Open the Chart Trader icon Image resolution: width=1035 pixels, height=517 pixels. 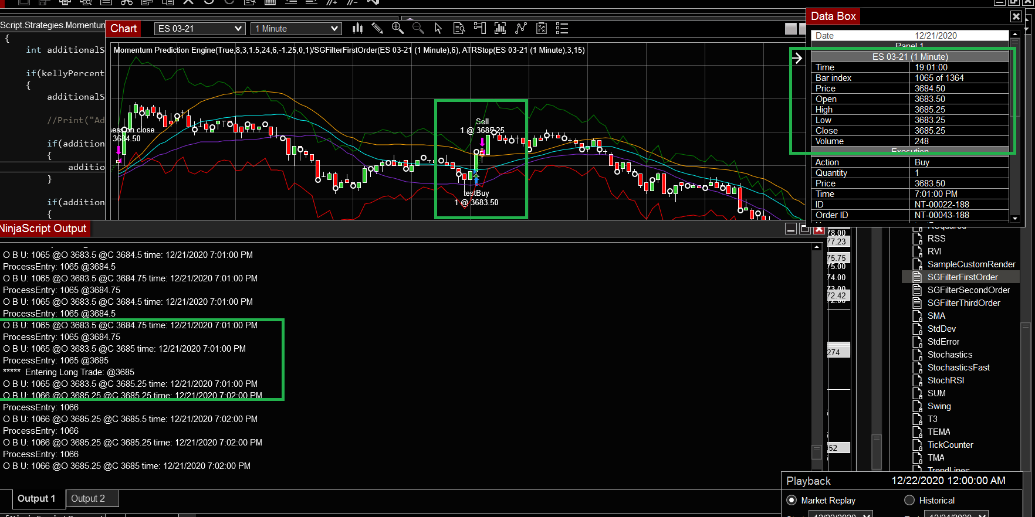point(480,28)
